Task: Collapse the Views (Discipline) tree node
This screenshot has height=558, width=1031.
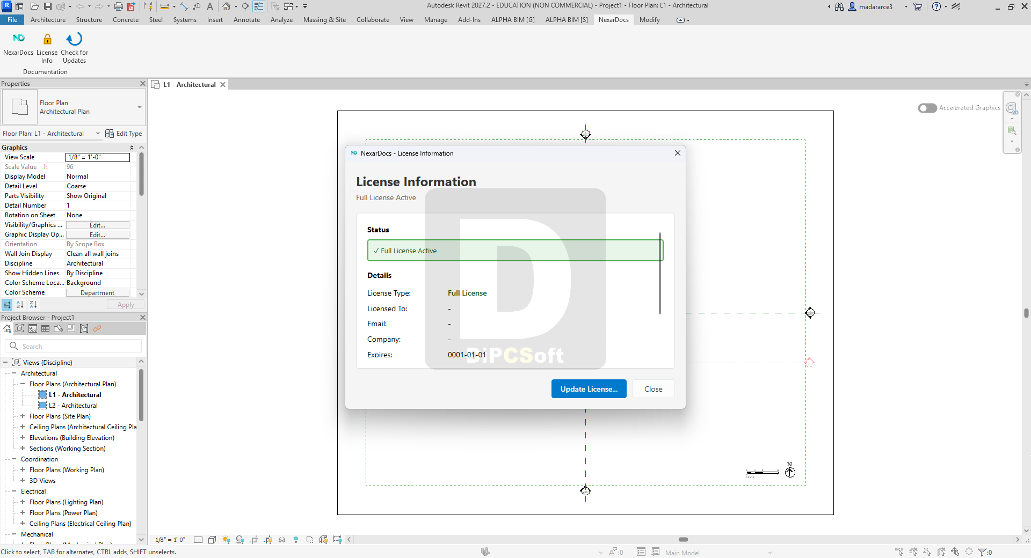Action: click(5, 363)
